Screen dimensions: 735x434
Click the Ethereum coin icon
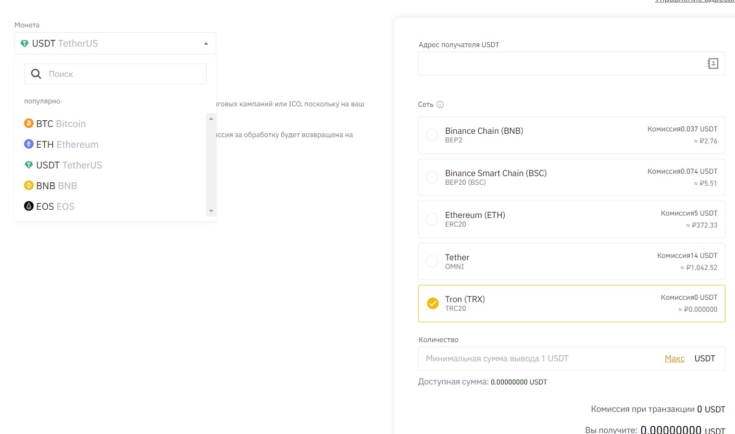point(29,144)
